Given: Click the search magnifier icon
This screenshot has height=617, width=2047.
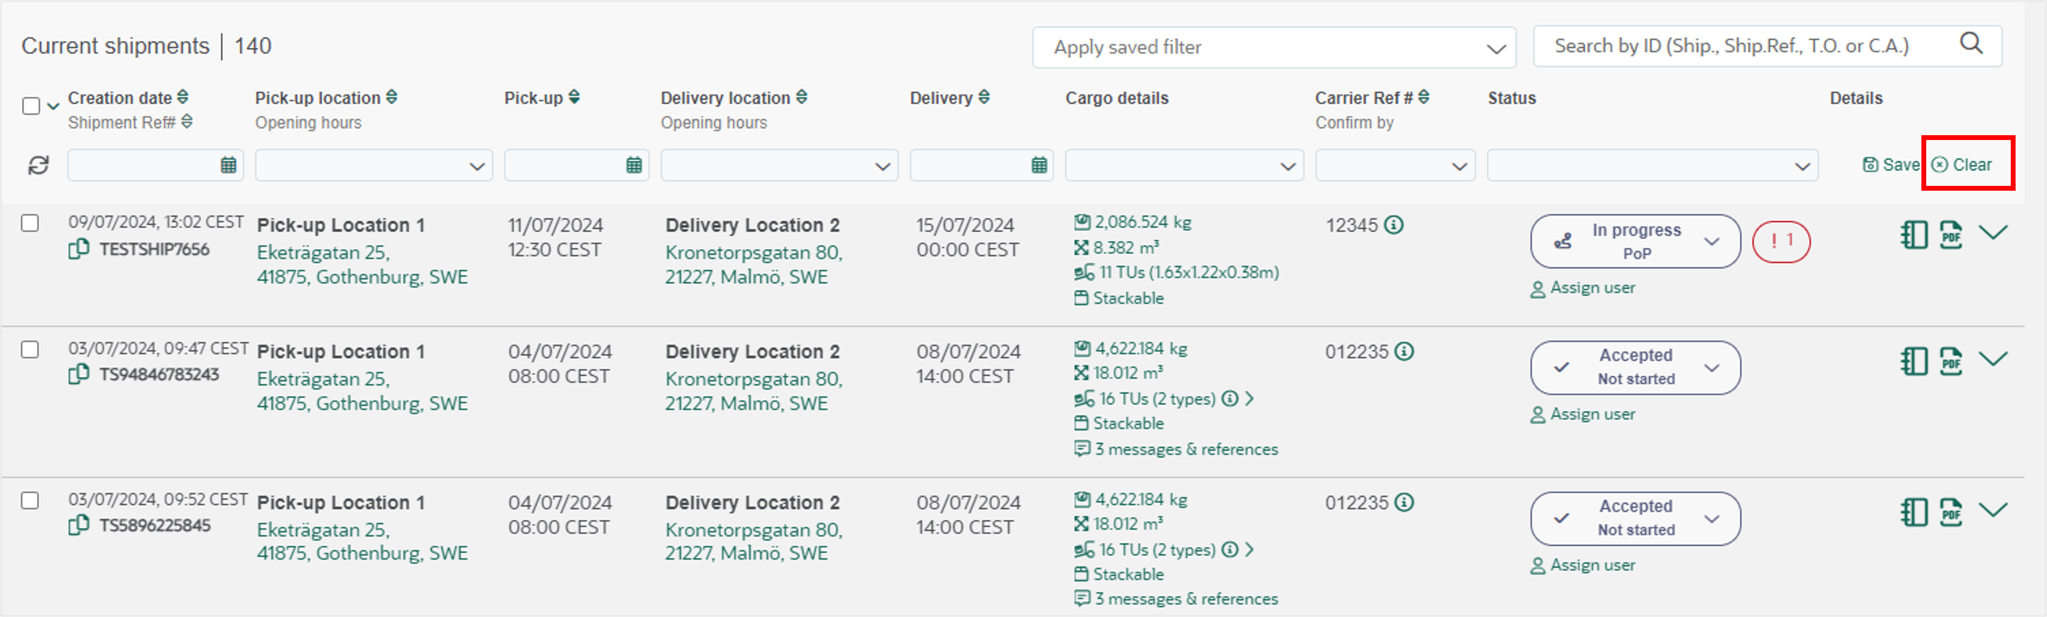Looking at the screenshot, I should [1971, 44].
